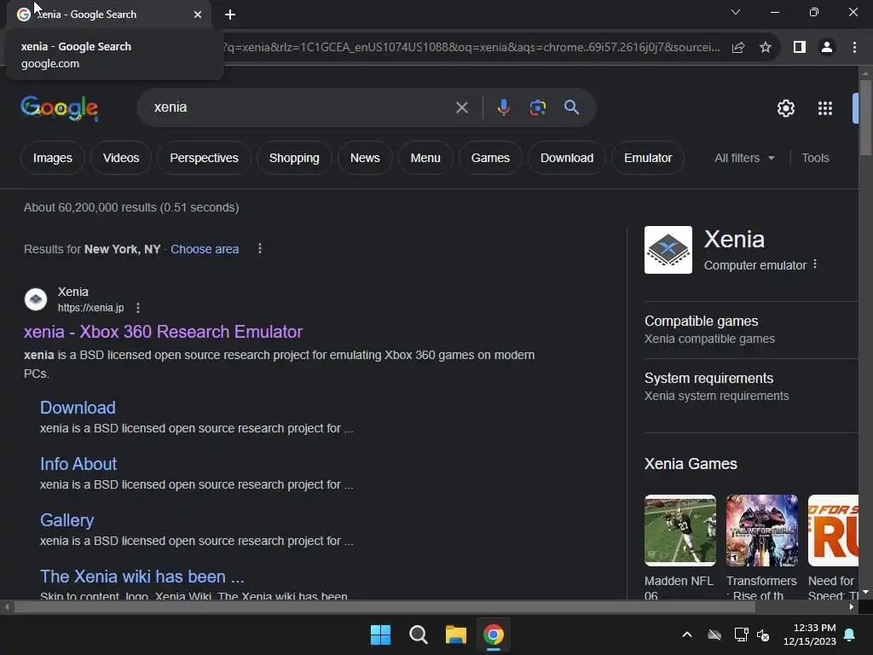The height and width of the screenshot is (655, 873).
Task: Open Madden NFL 06 game thumbnail
Action: point(679,530)
